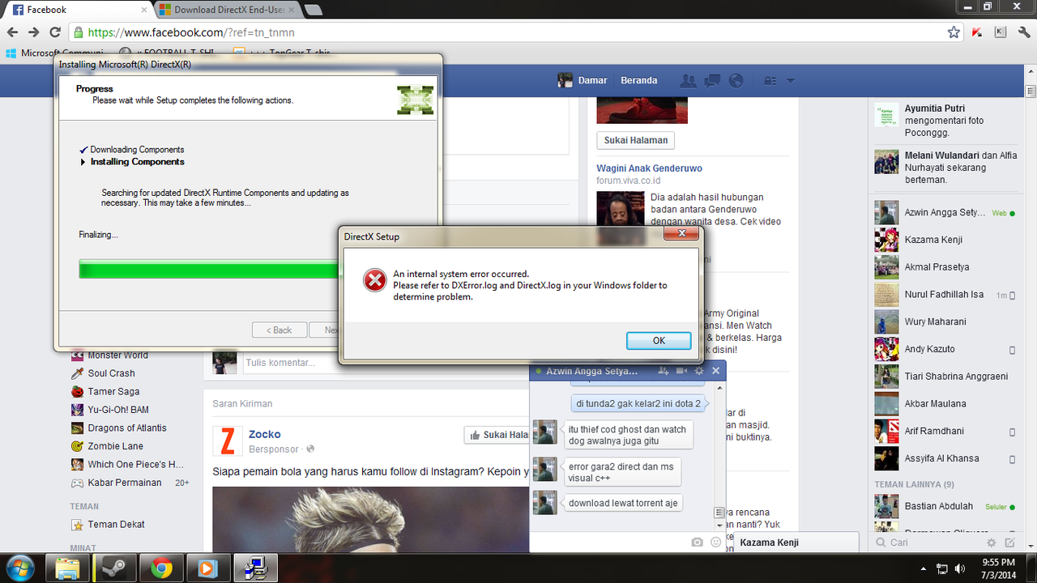The width and height of the screenshot is (1037, 583).
Task: Chat with Nurul Fadhillah Isa
Action: coord(945,295)
